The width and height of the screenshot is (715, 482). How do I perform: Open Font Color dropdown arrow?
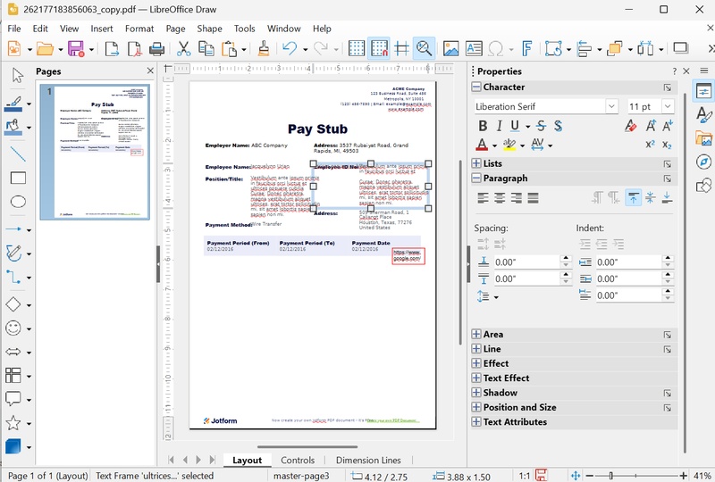[495, 145]
